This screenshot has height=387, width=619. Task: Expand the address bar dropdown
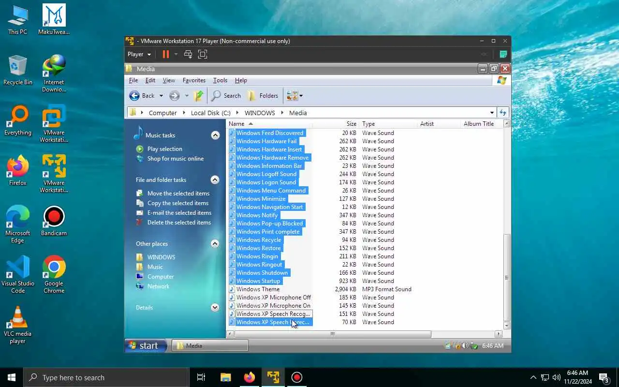coord(492,113)
